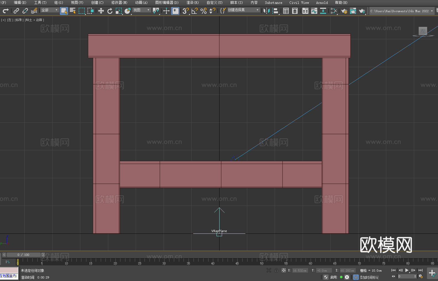The height and width of the screenshot is (281, 438).
Task: Open the 修改器(M) menu
Action: pyautogui.click(x=119, y=2)
